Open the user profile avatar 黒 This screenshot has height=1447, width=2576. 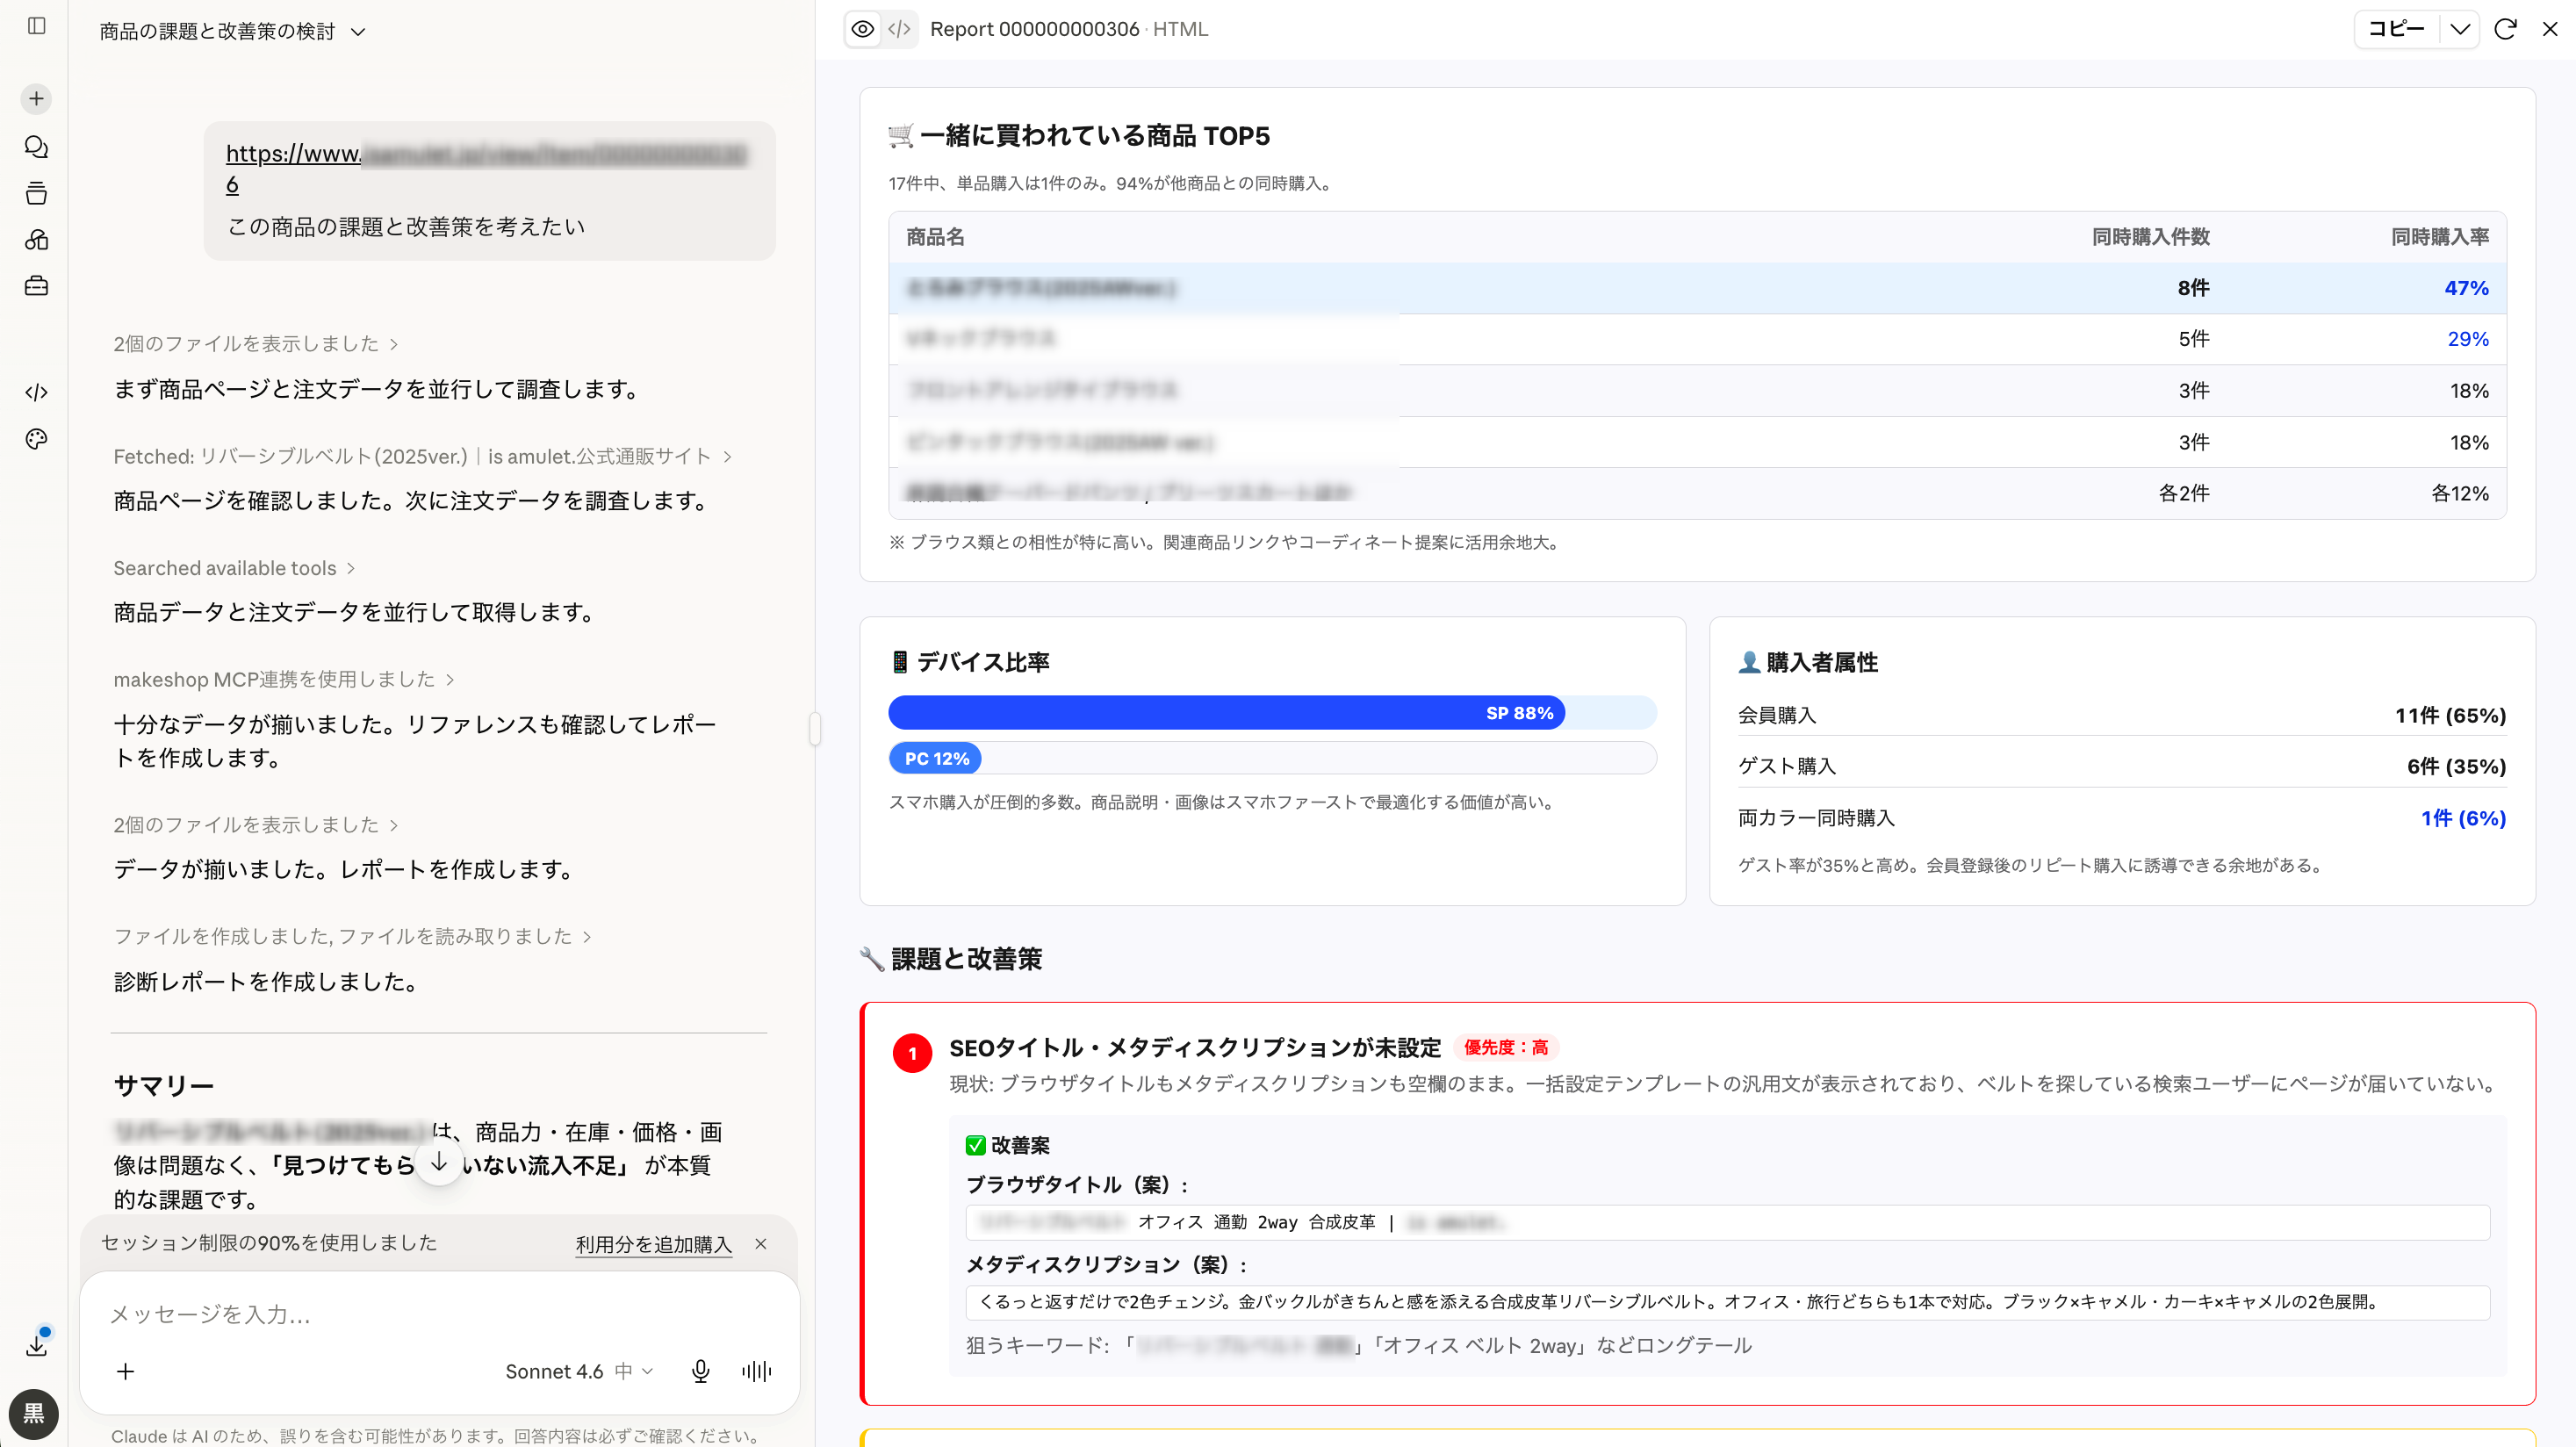pyautogui.click(x=34, y=1414)
